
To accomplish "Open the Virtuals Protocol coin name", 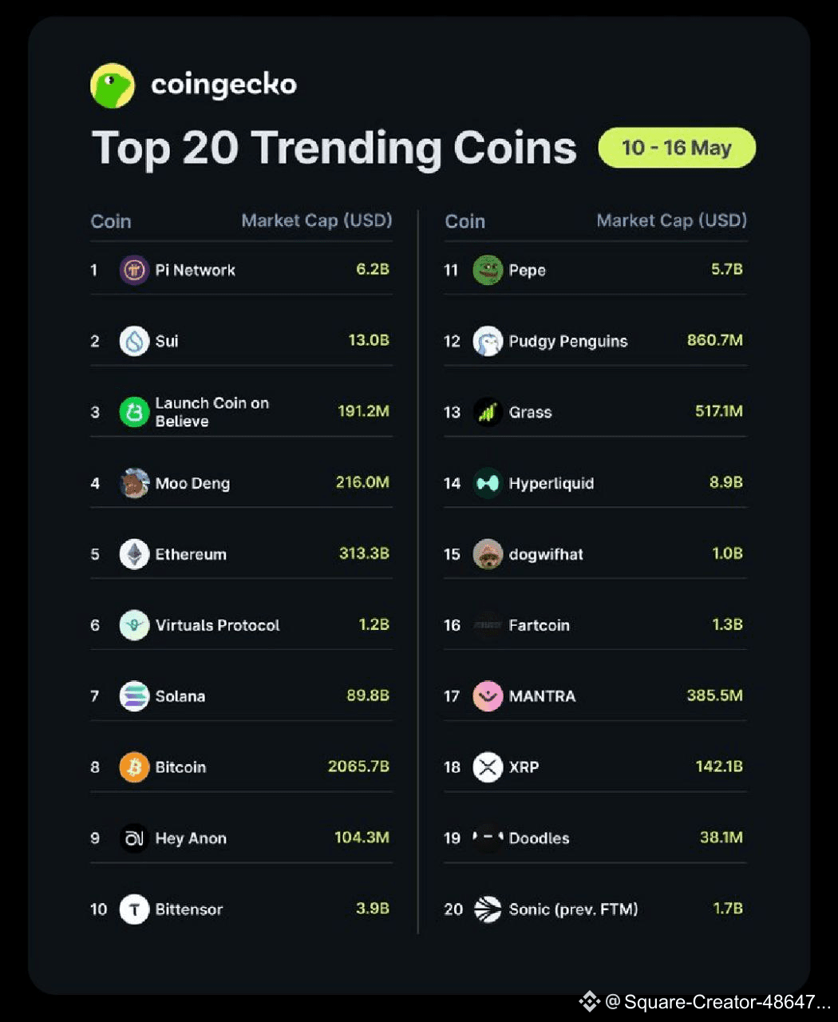I will click(217, 625).
